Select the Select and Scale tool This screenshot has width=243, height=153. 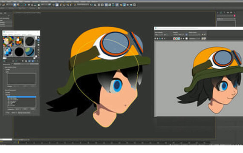35,5
